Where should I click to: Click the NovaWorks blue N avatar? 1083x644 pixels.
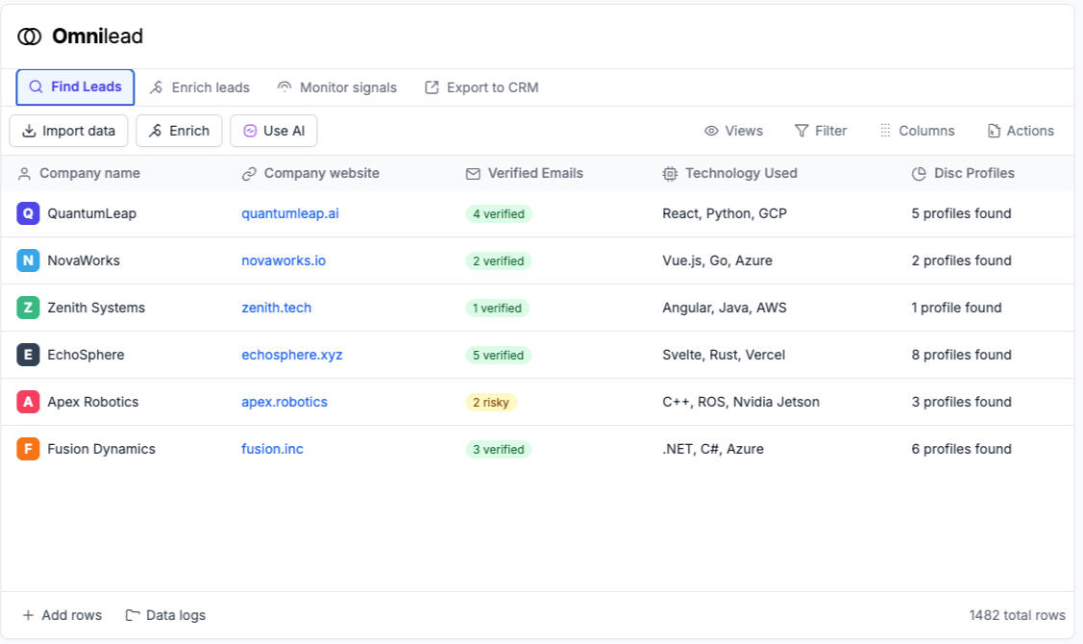(28, 260)
